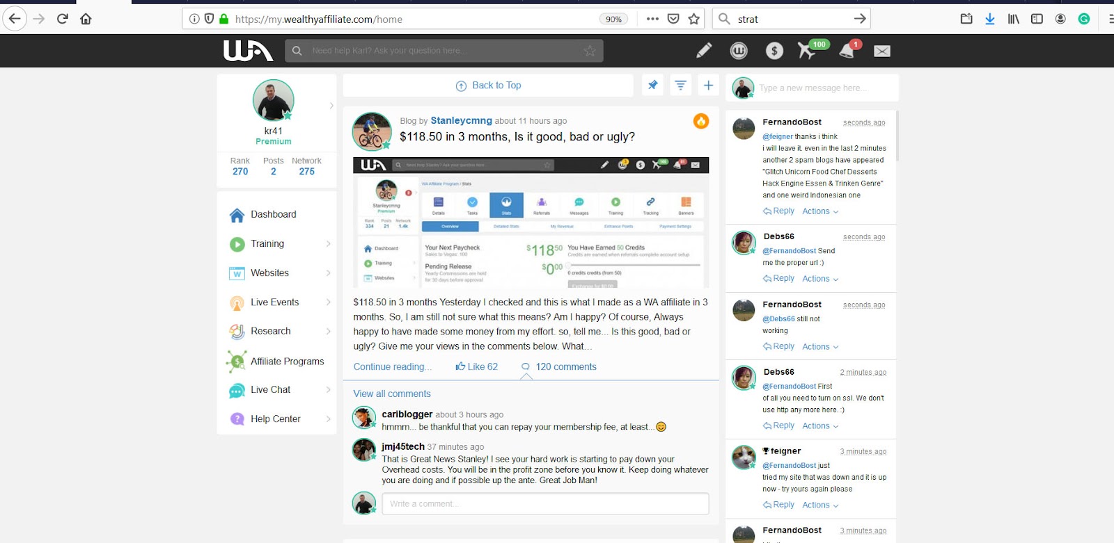Click the post title about $118.50
Viewport: 1114px width, 543px height.
click(517, 137)
